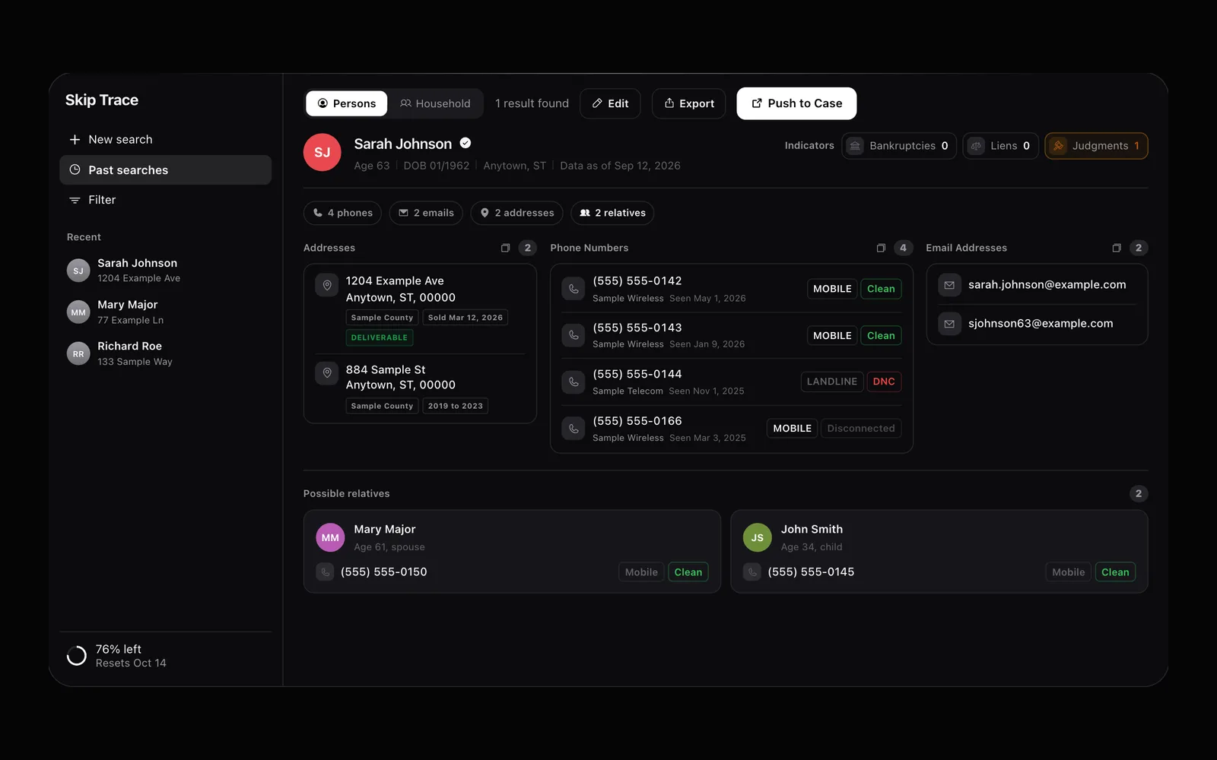The height and width of the screenshot is (760, 1217).
Task: Open recent search Mary Major
Action: [x=166, y=312]
